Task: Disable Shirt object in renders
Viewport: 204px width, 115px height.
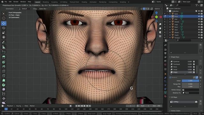Action: pos(201,30)
